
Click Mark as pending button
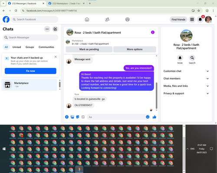(x=89, y=49)
